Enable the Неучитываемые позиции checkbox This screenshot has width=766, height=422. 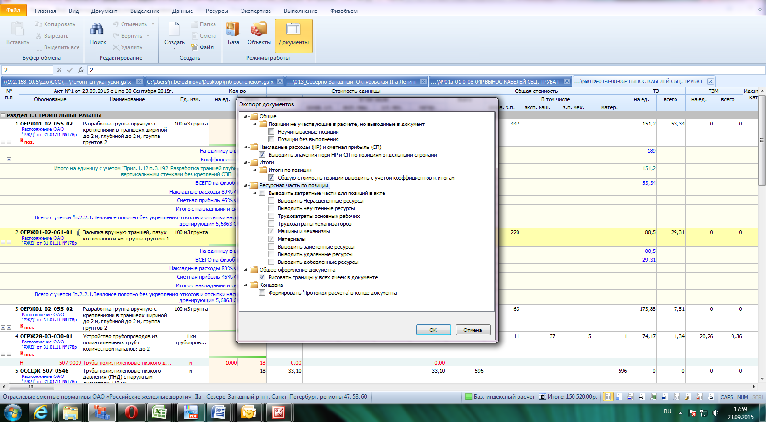(271, 132)
